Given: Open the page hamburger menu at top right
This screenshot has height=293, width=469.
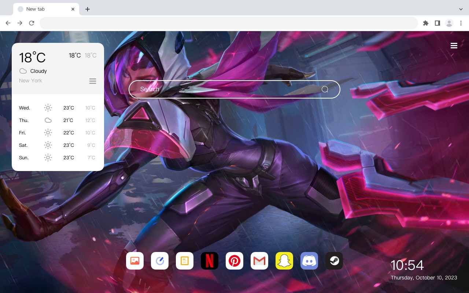Looking at the screenshot, I should (x=454, y=45).
